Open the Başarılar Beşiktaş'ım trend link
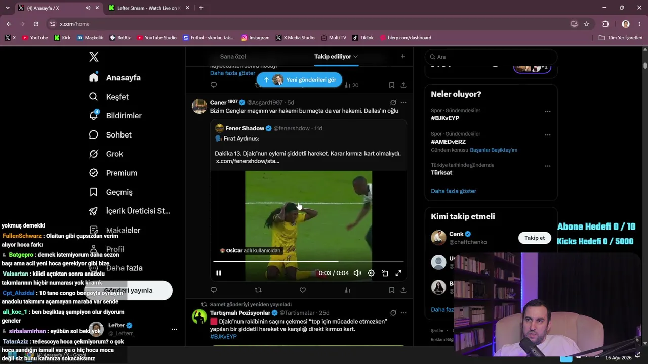This screenshot has height=364, width=648. pos(494,150)
